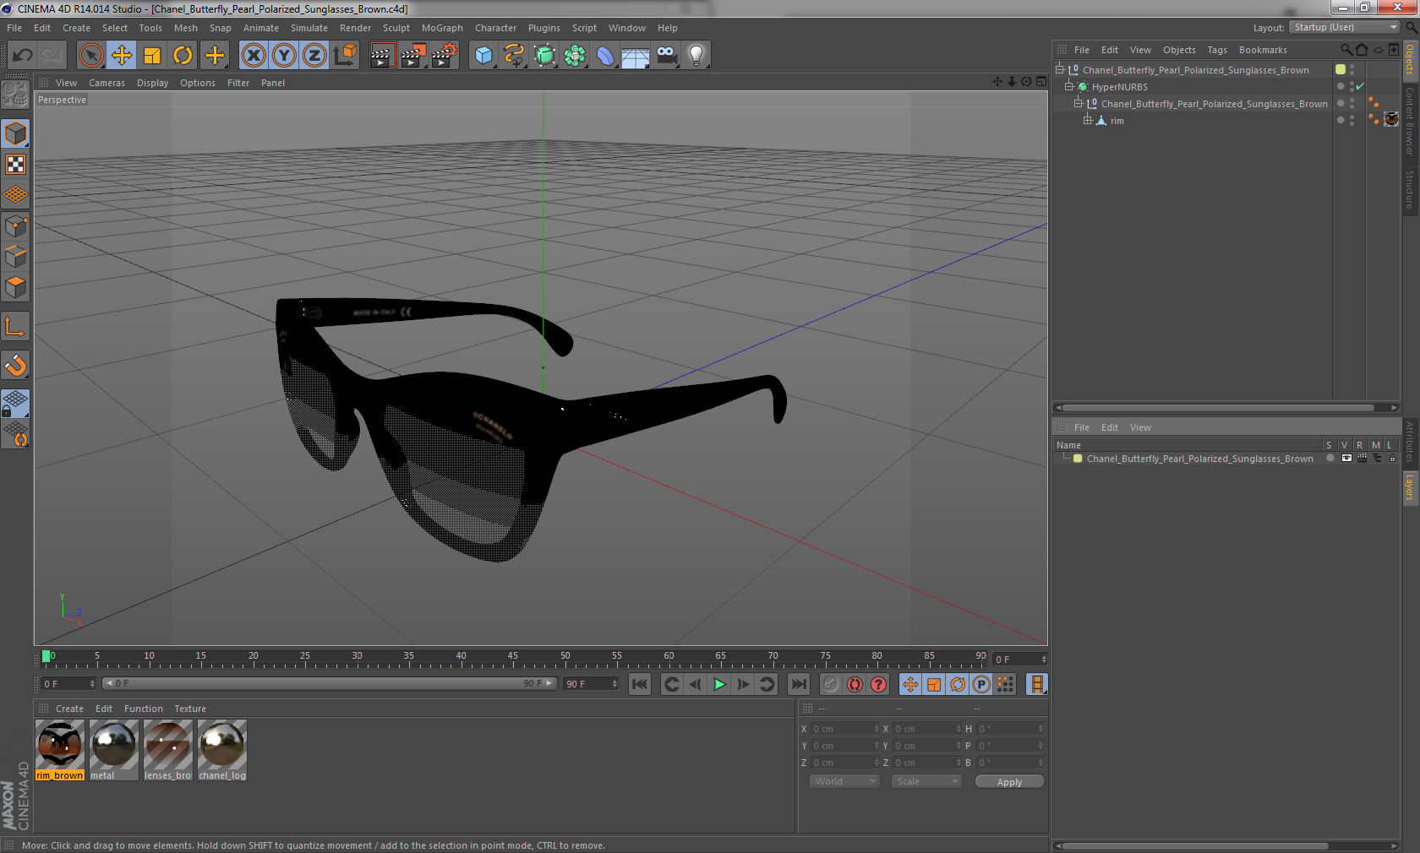The height and width of the screenshot is (853, 1420).
Task: Click the Undo arrow icon
Action: [x=23, y=56]
